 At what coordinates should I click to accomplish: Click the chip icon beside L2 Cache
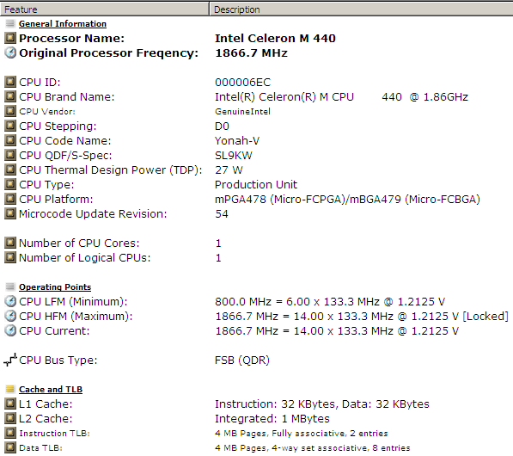click(x=10, y=418)
